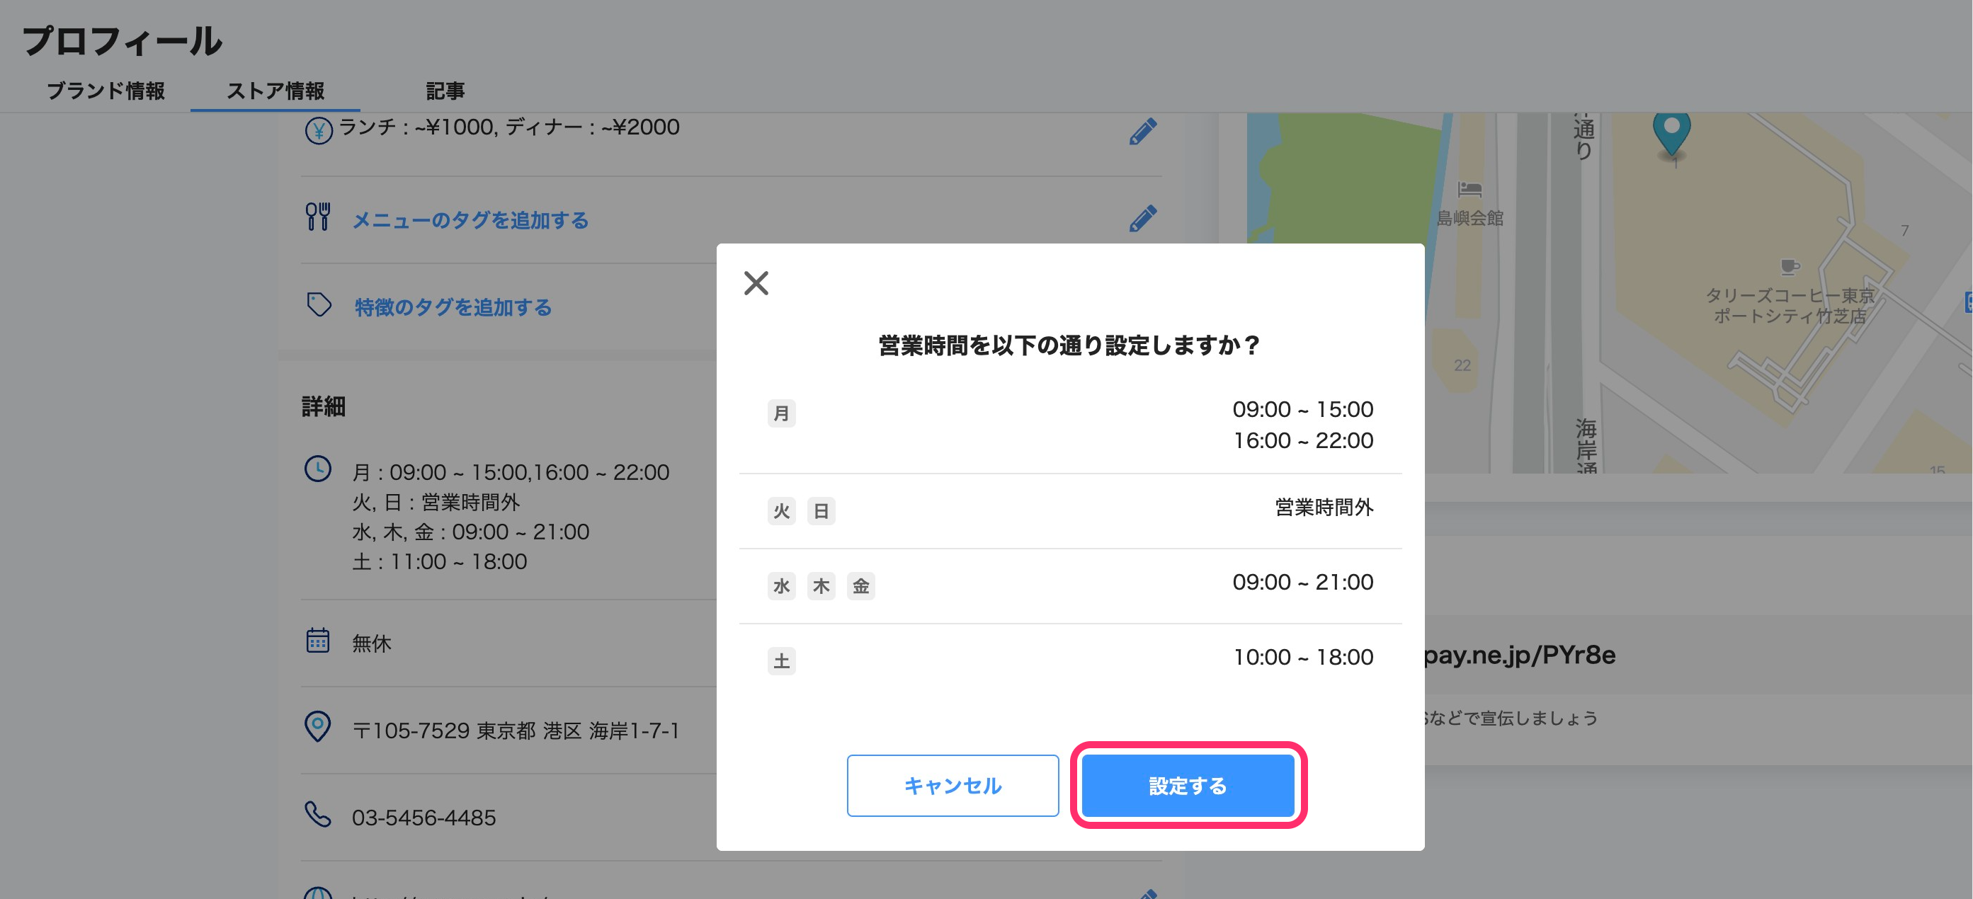
Task: Switch to the ブランド情報 tab
Action: pos(106,91)
